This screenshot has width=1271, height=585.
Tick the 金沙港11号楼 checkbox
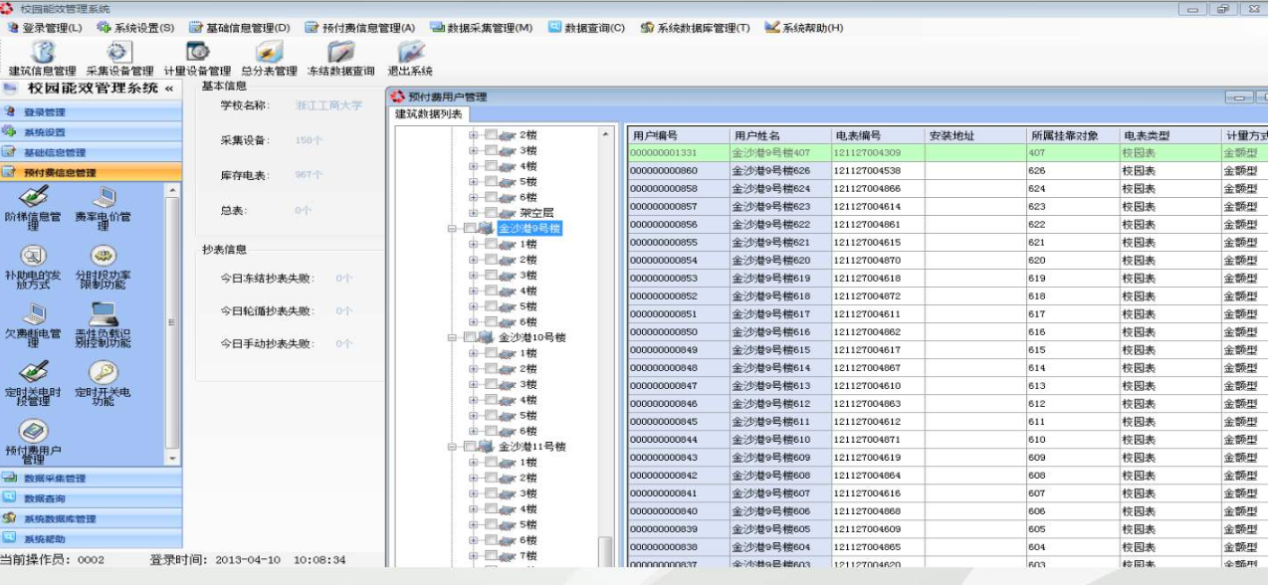click(x=470, y=447)
